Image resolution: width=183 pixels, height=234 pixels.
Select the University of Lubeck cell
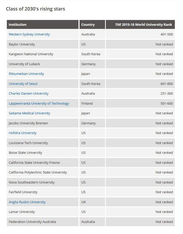pyautogui.click(x=43, y=64)
